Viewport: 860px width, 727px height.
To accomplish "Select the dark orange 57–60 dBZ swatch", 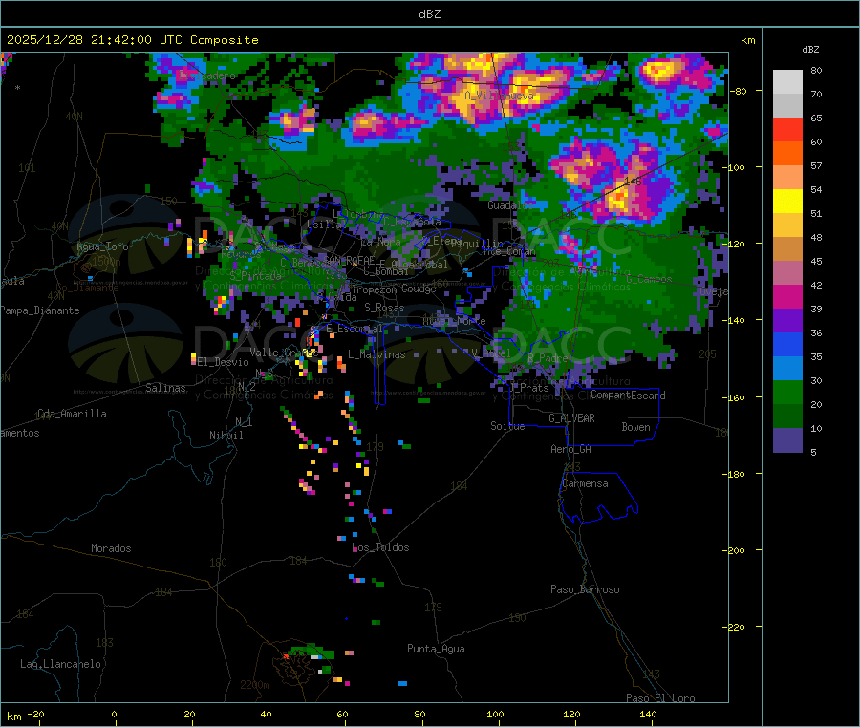I will click(787, 154).
